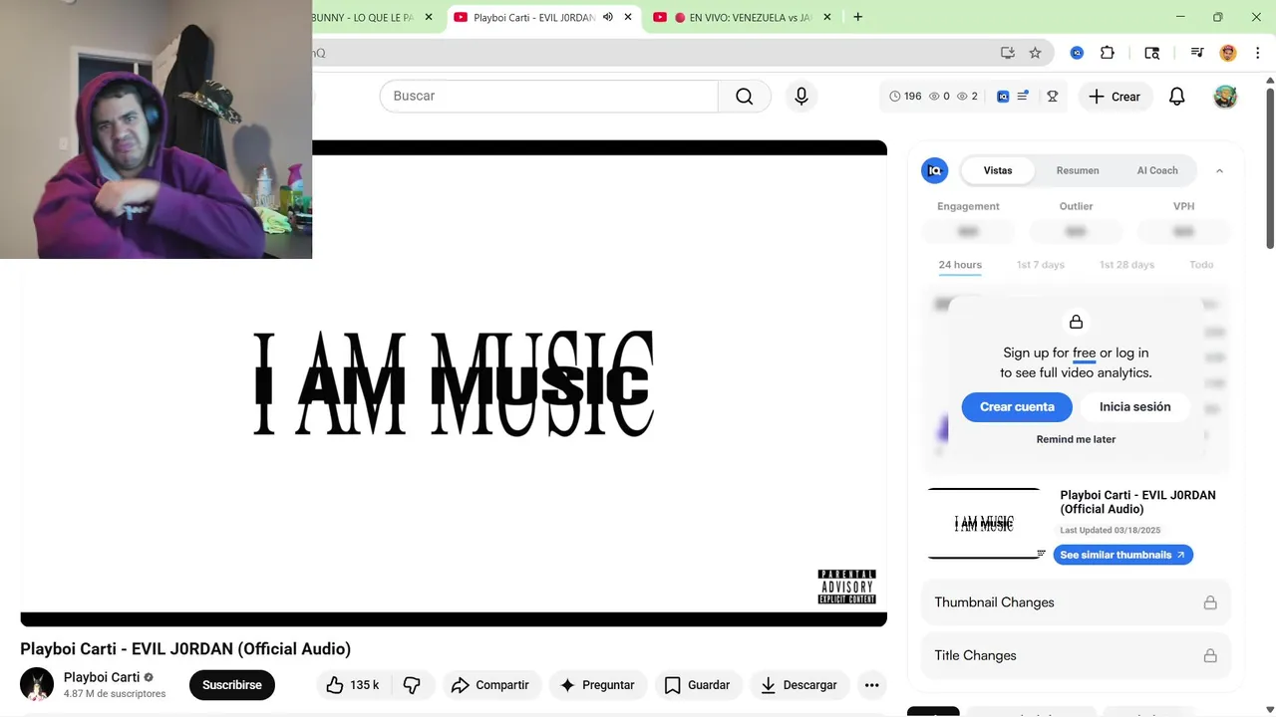Open more actions three-dot button below video
Image resolution: width=1276 pixels, height=717 pixels.
[x=871, y=685]
